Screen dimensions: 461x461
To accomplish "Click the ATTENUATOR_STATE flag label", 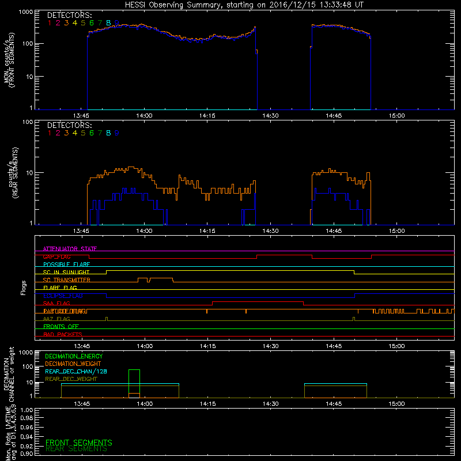I will pos(70,249).
